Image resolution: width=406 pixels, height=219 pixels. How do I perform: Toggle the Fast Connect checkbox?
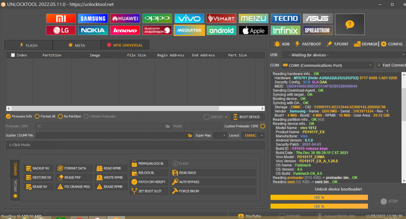pyautogui.click(x=379, y=65)
